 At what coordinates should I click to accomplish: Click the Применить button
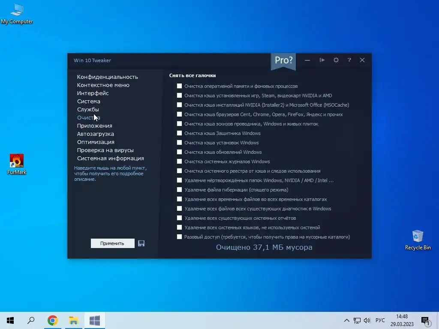[113, 243]
